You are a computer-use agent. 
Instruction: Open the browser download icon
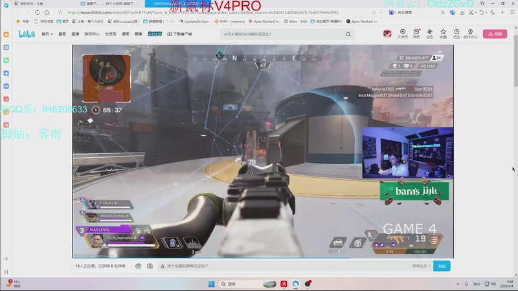click(462, 12)
